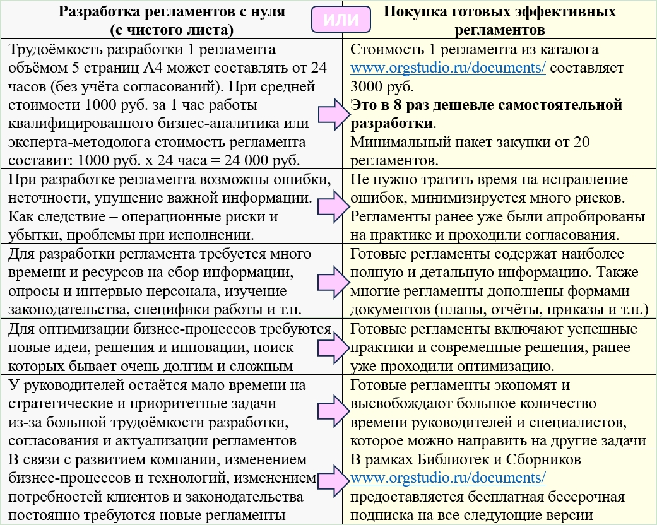Click the pink 'или' badge
657x525 pixels.
(x=341, y=20)
